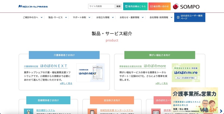Viewport: 224px width, 114px height.
Task: Click the ND Software company logo
Action: pos(33,6)
